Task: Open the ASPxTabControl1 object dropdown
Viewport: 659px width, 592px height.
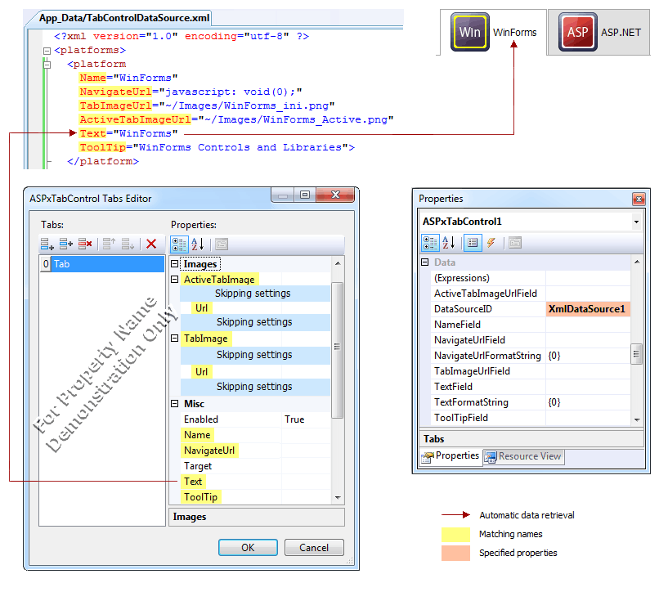Action: pyautogui.click(x=636, y=222)
